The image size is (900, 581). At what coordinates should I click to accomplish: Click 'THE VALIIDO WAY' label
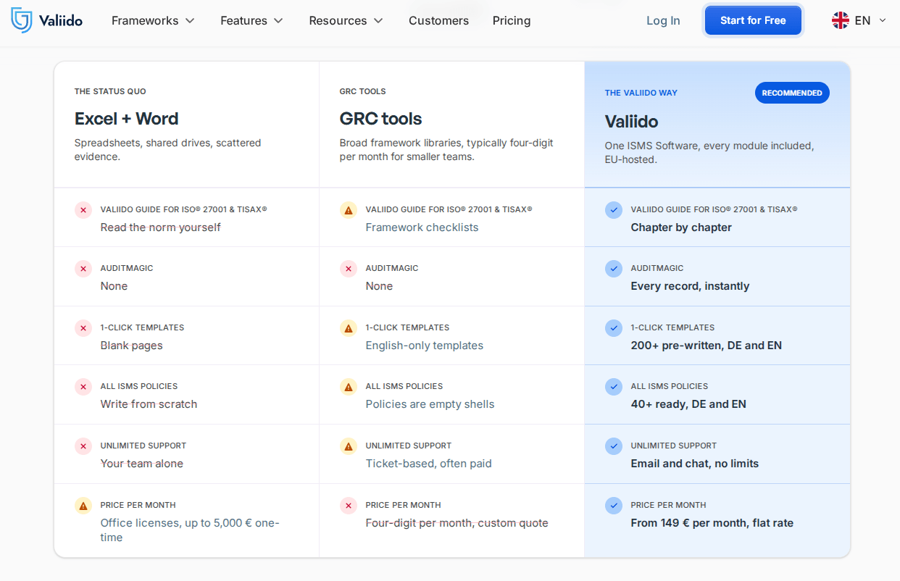coord(641,93)
